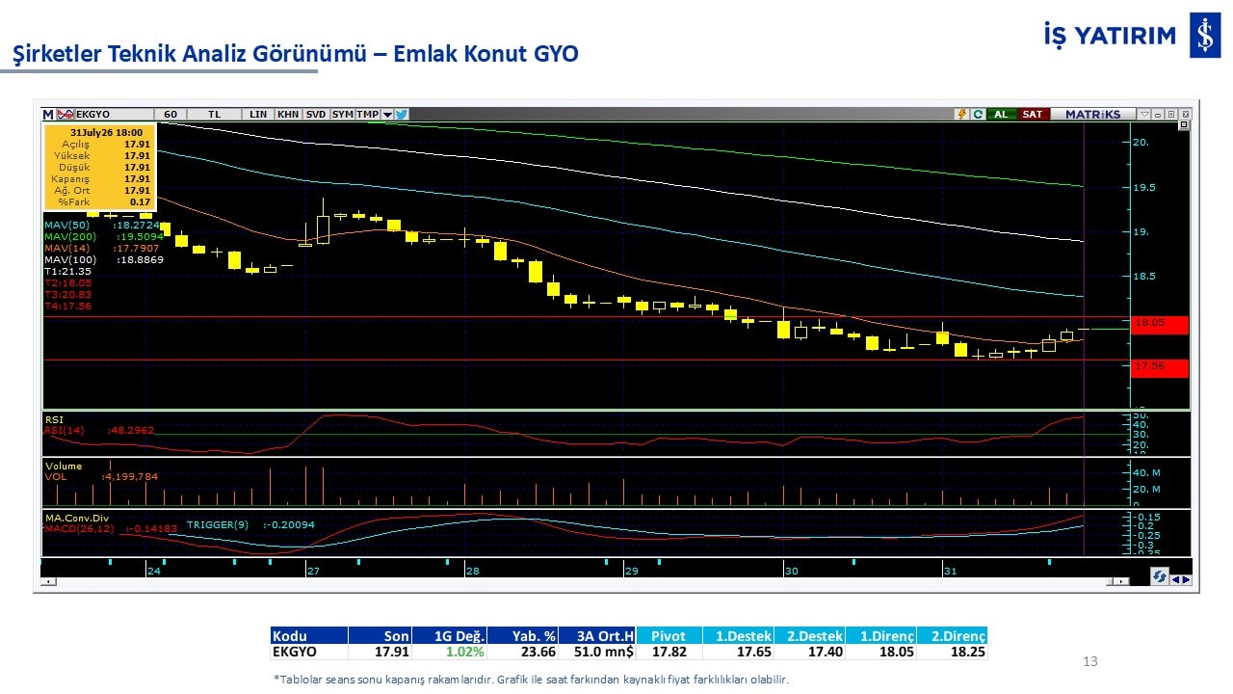Click the blue sync arrows icon
This screenshot has height=694, width=1233.
click(1160, 577)
